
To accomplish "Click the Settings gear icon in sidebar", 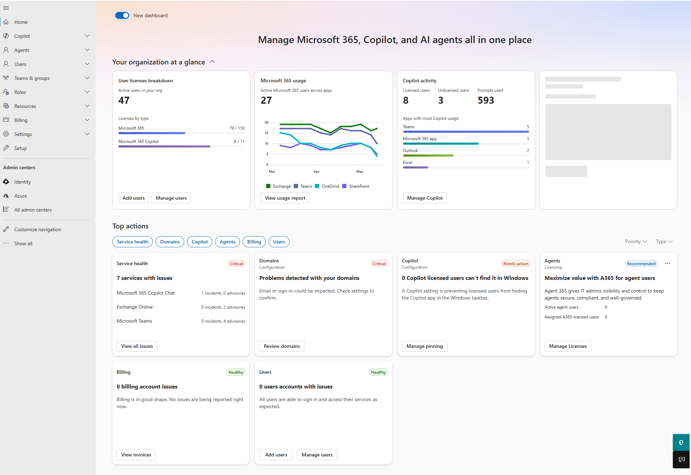I will [6, 134].
